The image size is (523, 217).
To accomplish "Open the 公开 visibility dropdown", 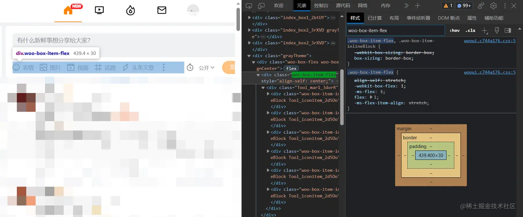I will click(x=207, y=68).
